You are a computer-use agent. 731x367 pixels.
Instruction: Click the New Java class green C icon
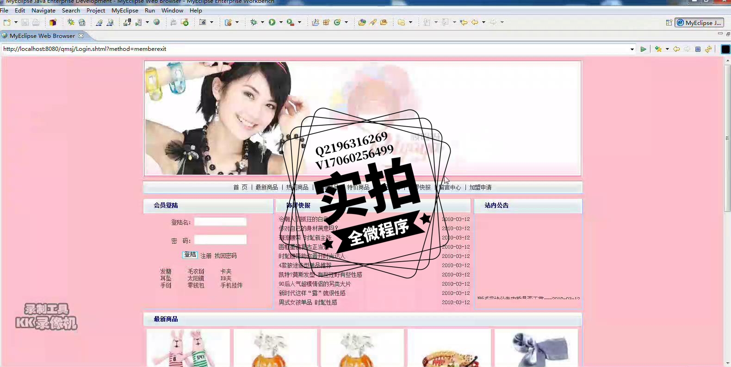(337, 22)
